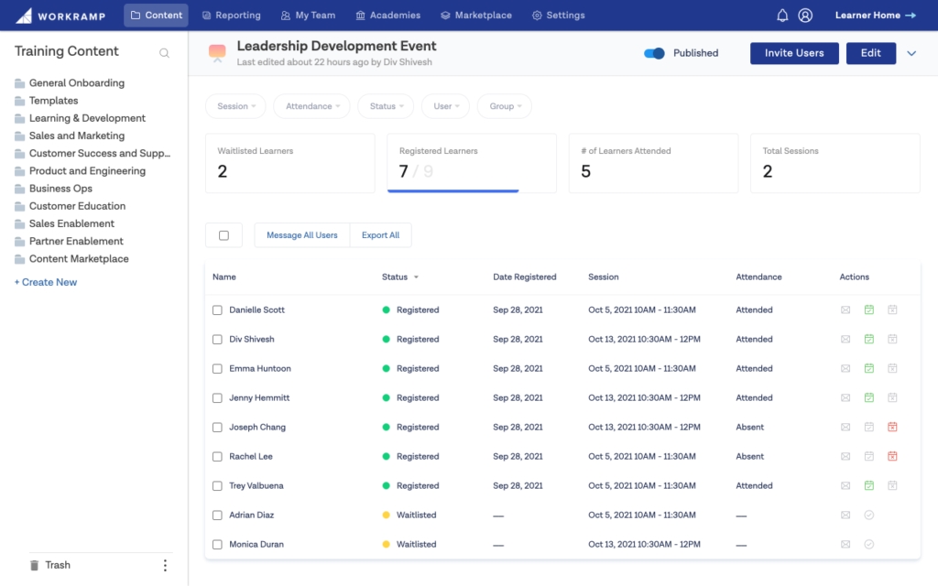Message Emma Huntoon via envelope icon
The height and width of the screenshot is (586, 938).
tap(845, 368)
